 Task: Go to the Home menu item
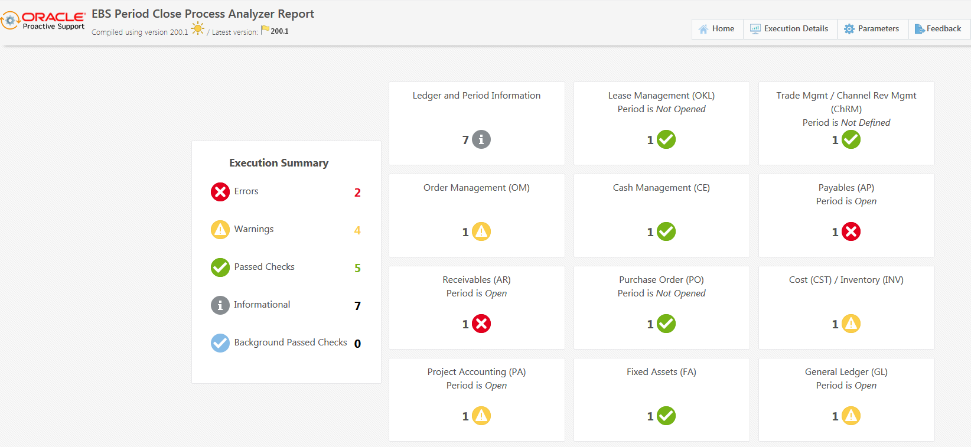coord(717,29)
